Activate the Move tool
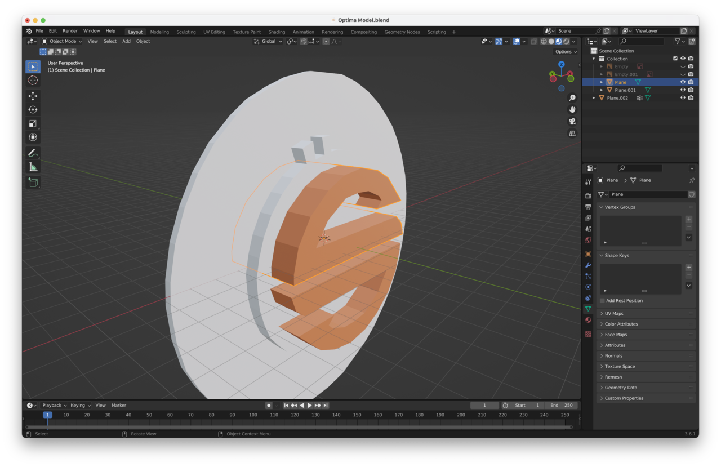This screenshot has height=467, width=721. point(33,96)
